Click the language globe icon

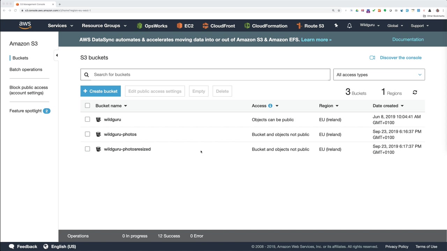tap(46, 246)
